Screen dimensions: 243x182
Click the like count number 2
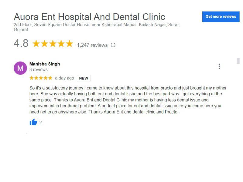click(40, 123)
